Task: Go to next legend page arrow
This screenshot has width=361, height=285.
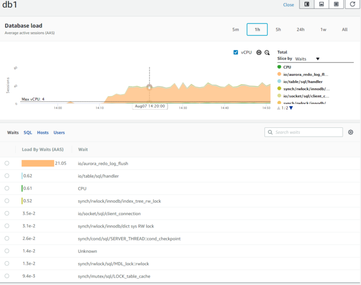Action: coord(291,108)
